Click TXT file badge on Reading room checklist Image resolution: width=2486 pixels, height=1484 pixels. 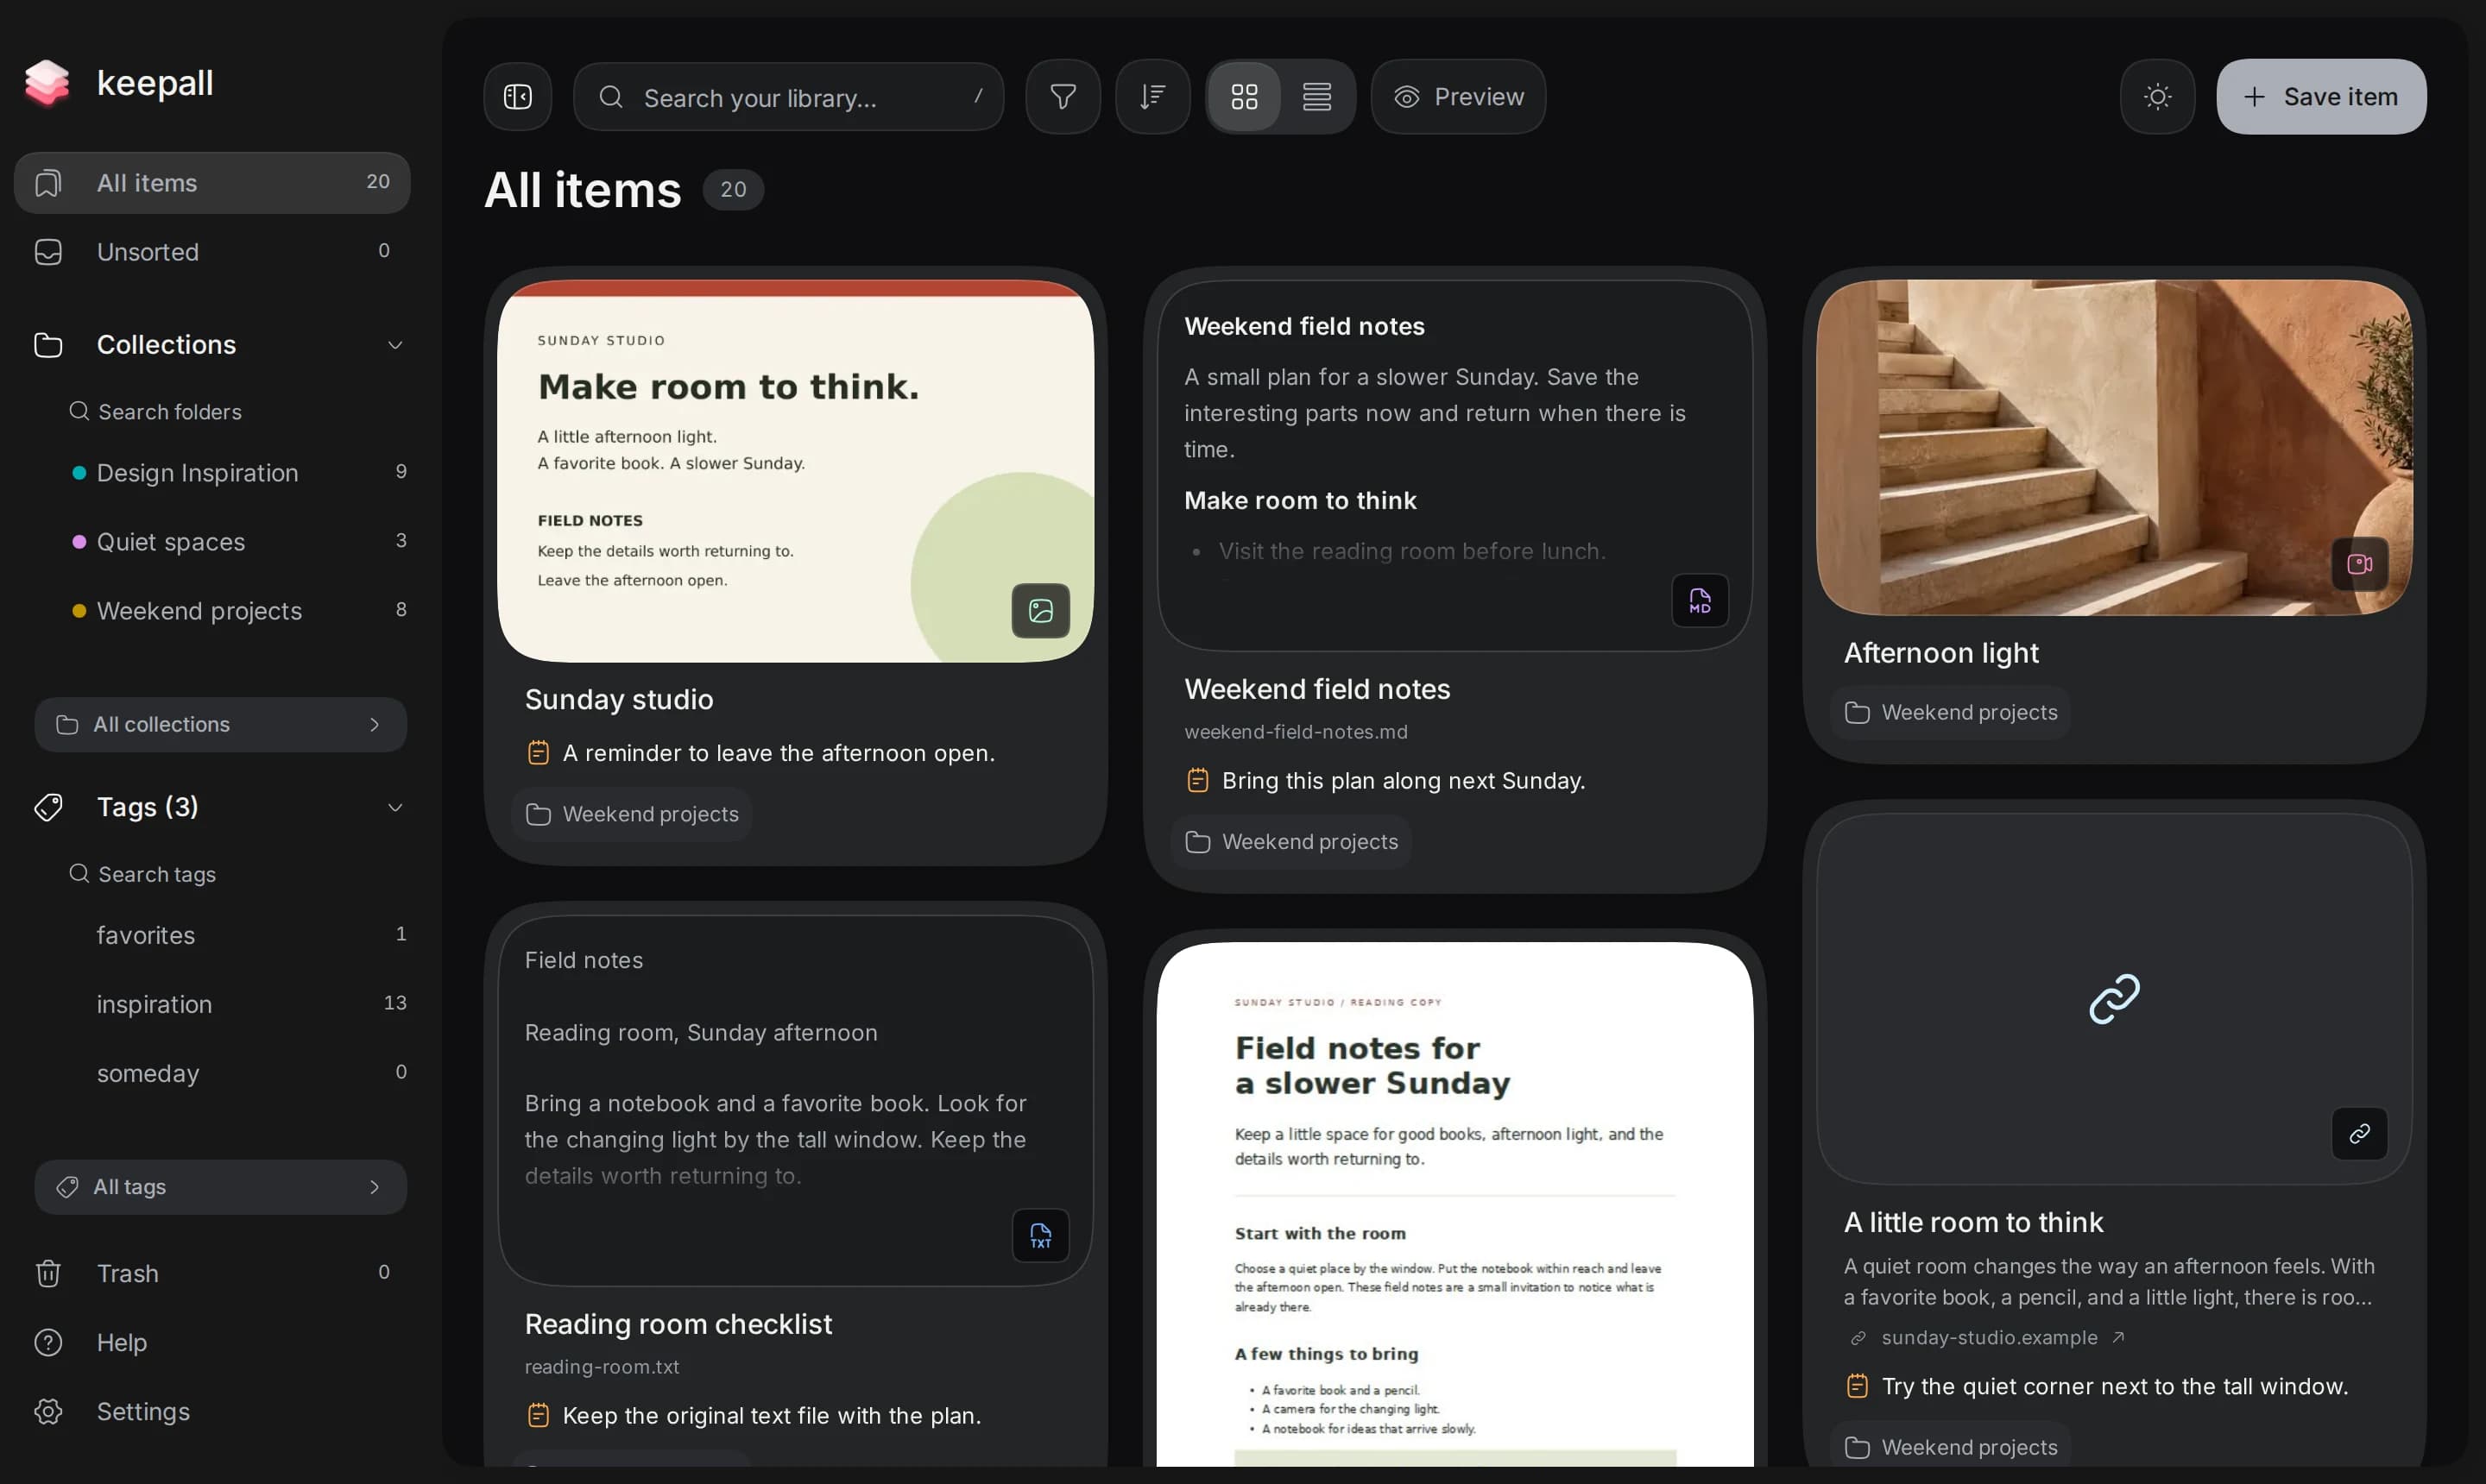1040,1236
